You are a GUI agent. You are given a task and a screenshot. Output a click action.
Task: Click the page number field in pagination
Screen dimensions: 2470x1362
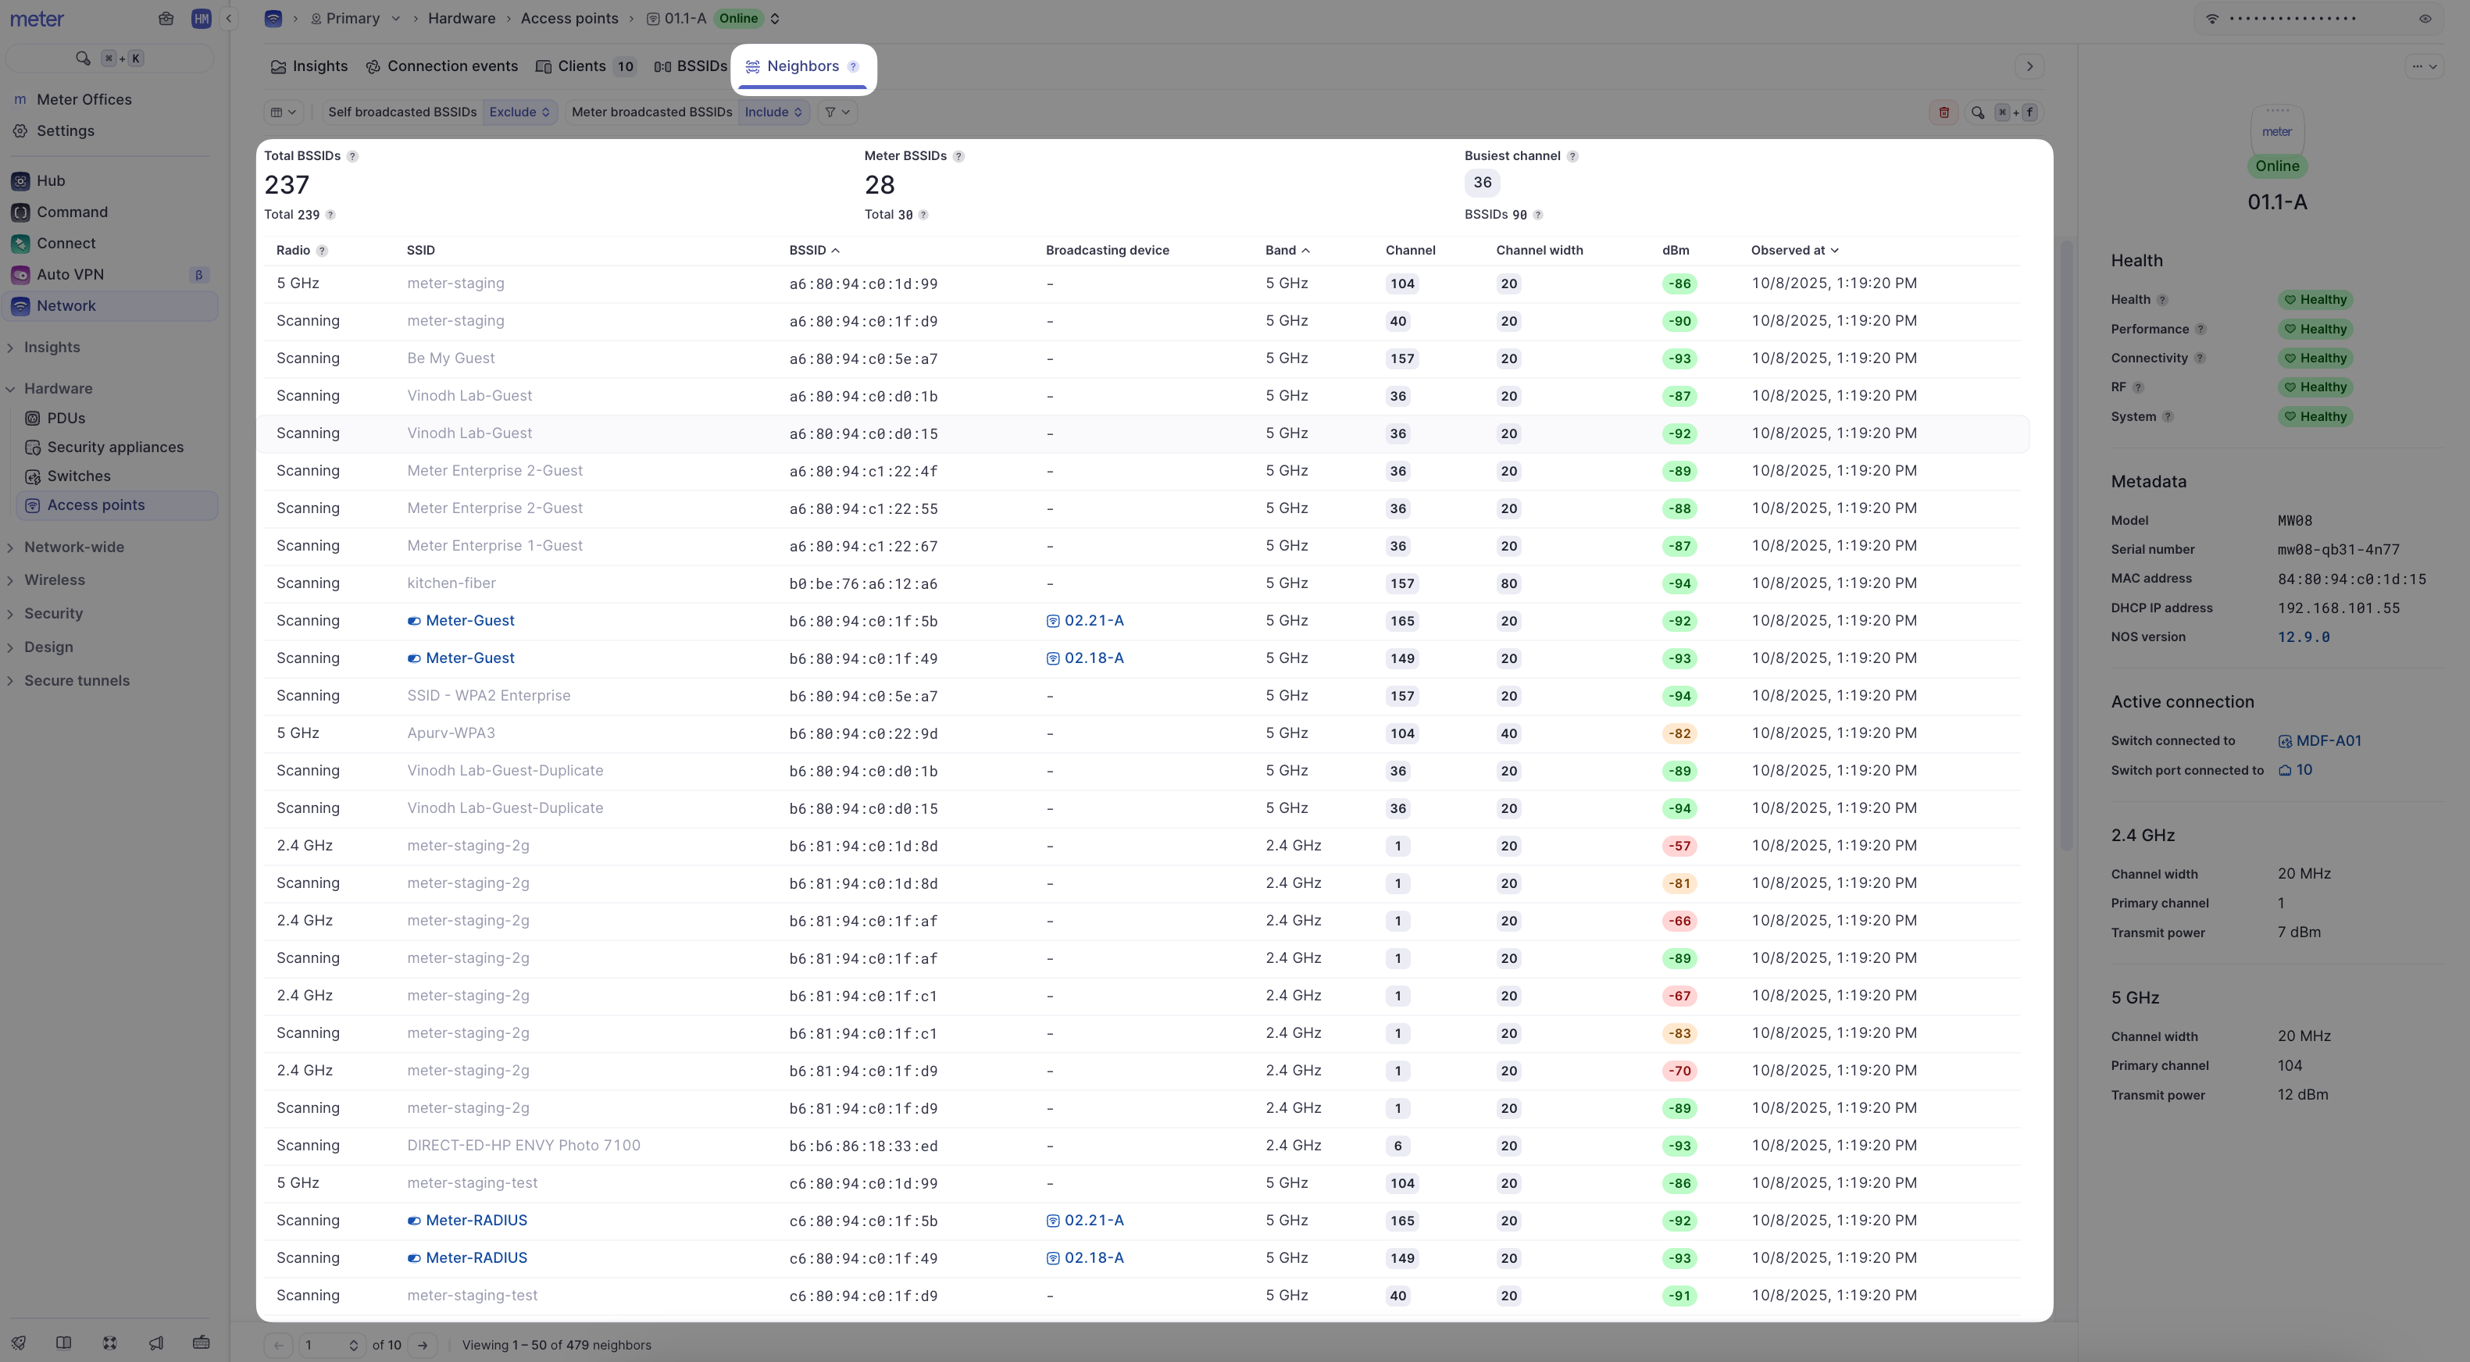[x=326, y=1345]
